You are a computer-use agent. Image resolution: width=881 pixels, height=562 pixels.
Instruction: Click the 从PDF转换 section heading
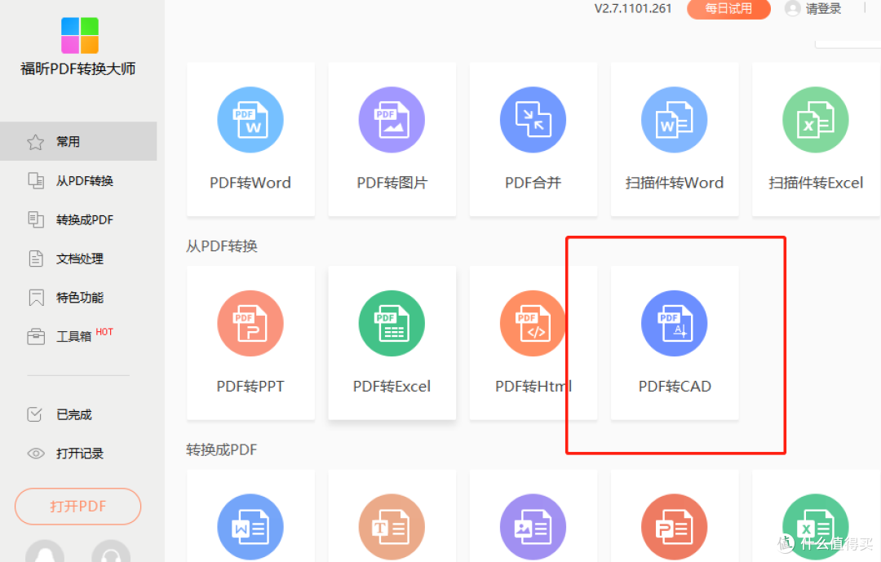[222, 246]
